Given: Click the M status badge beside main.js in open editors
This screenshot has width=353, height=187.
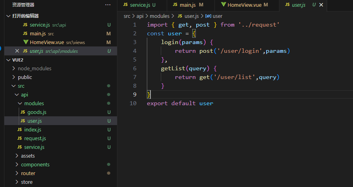Looking at the screenshot, I should [x=109, y=33].
